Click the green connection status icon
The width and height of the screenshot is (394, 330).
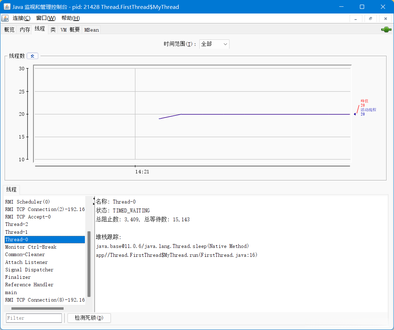coord(386,30)
